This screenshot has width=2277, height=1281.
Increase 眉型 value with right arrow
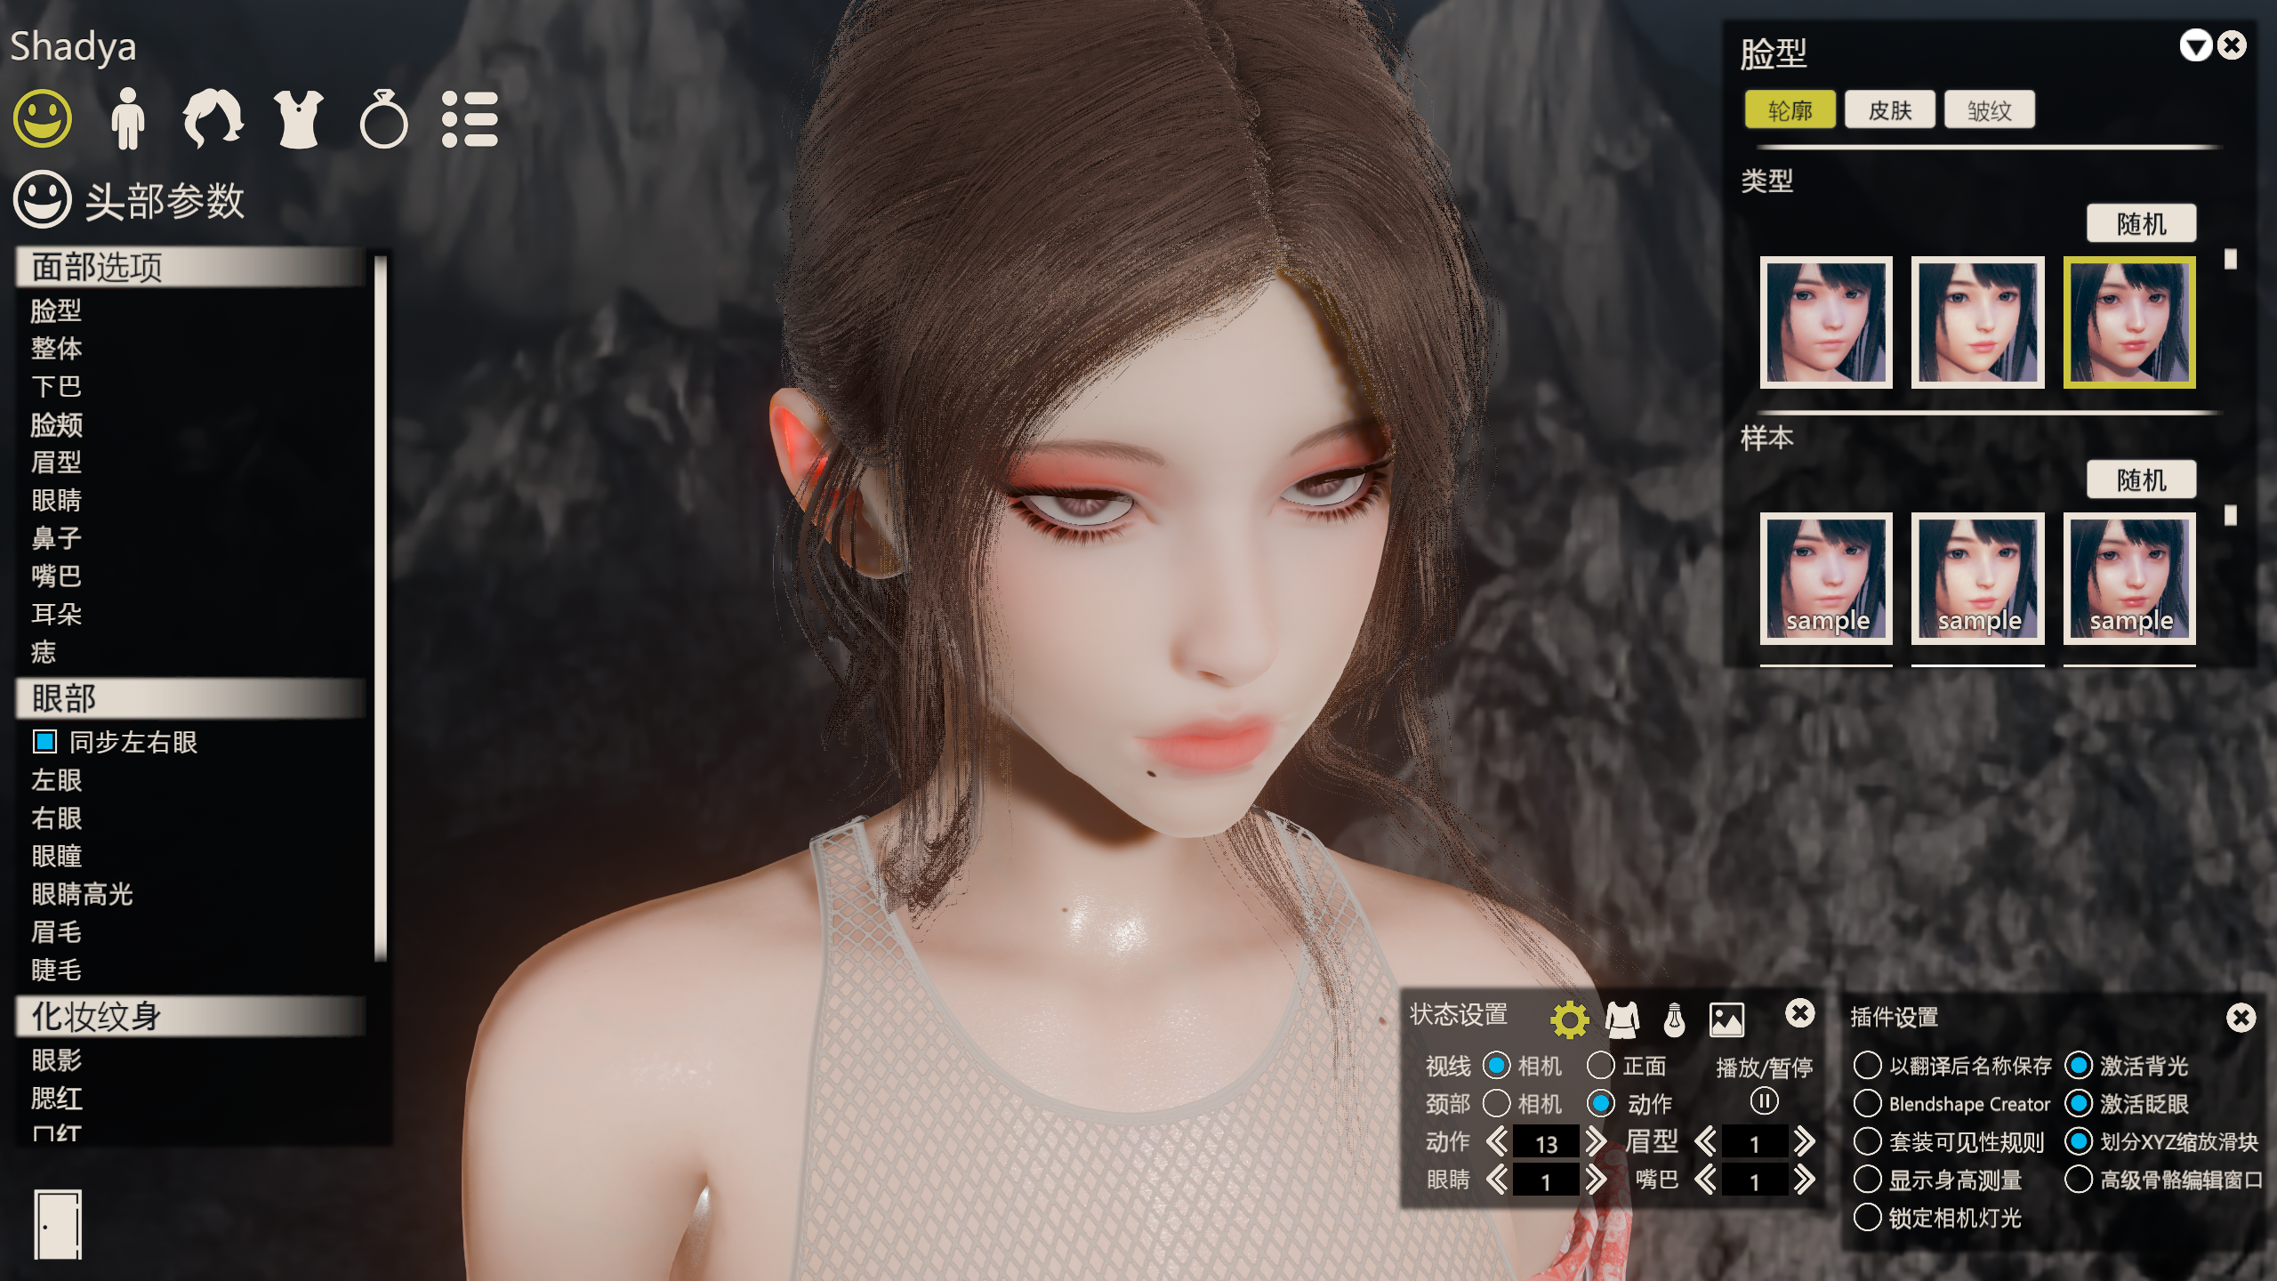(x=1804, y=1141)
